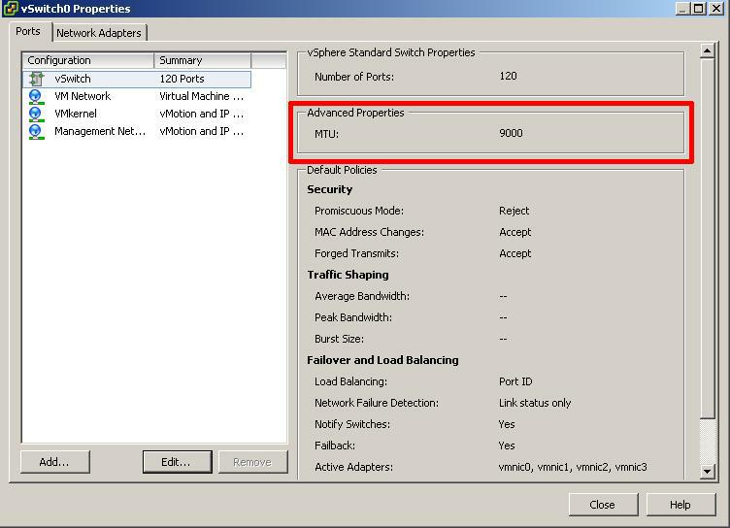
Task: Click the 'Security' heading
Action: [x=330, y=189]
